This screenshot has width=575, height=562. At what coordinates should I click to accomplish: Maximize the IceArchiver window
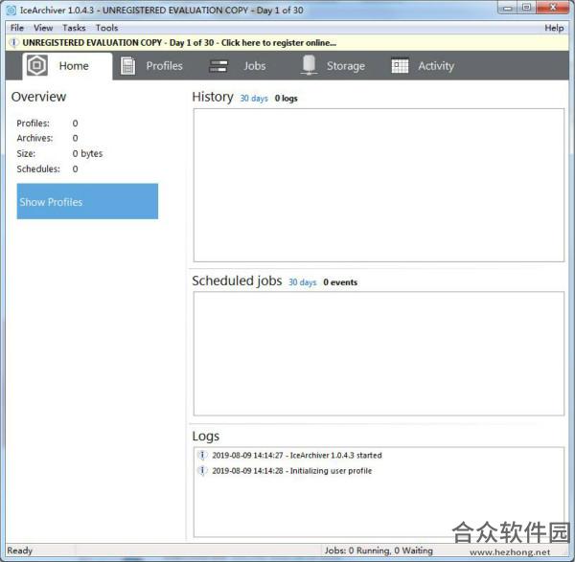[526, 8]
